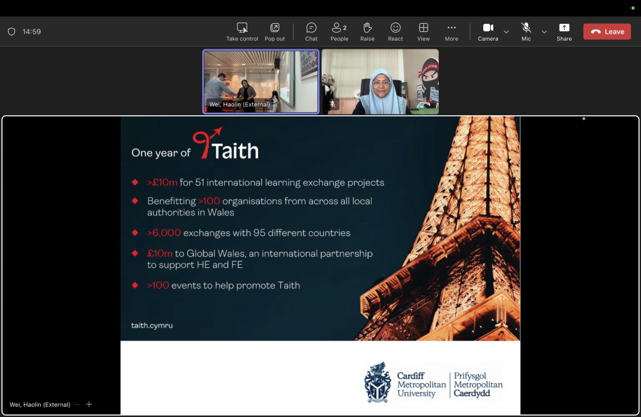This screenshot has width=641, height=417.
Task: Select Wei, Haolin video thumbnail
Action: pyautogui.click(x=261, y=81)
